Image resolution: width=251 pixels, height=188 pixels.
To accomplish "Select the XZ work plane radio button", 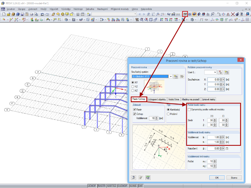I will 133,90.
